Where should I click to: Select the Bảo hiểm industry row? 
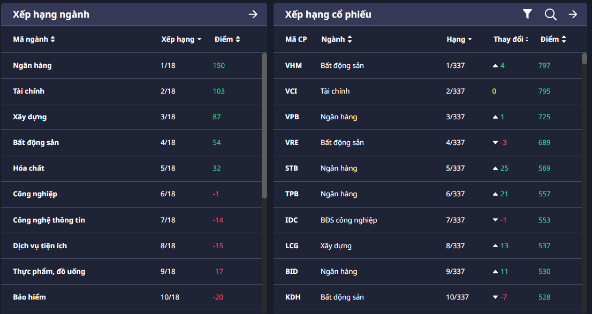(x=29, y=297)
